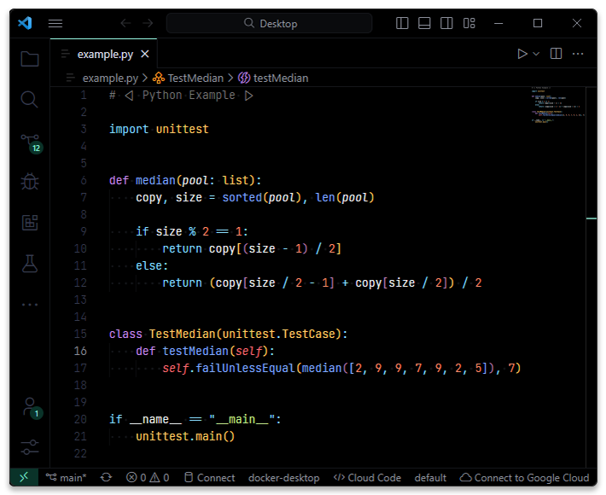This screenshot has width=606, height=495.
Task: Open Accounts menu with 1 badge
Action: (31, 408)
